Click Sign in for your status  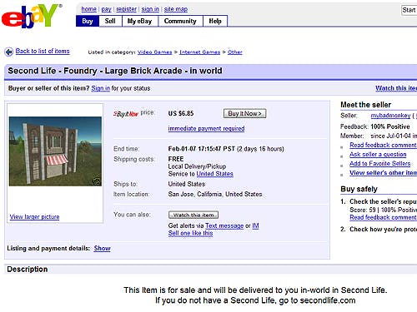[100, 88]
